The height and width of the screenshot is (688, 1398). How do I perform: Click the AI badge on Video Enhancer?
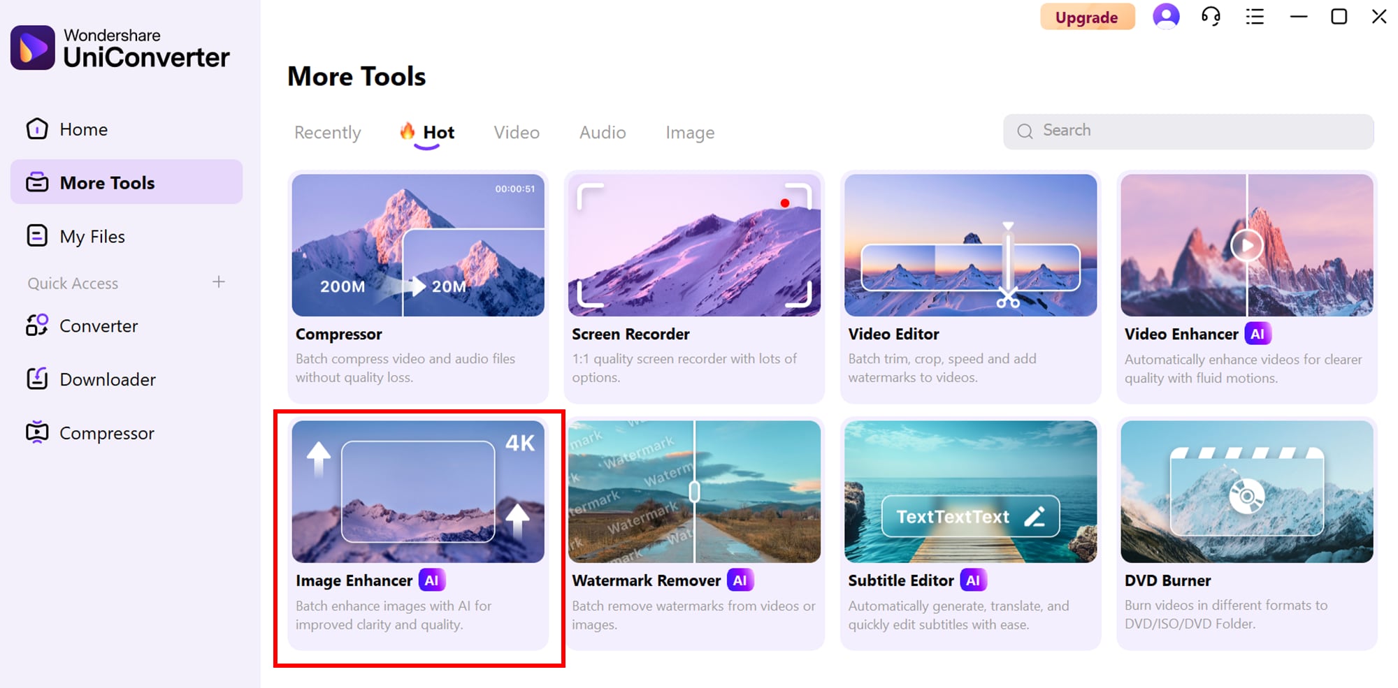point(1258,334)
